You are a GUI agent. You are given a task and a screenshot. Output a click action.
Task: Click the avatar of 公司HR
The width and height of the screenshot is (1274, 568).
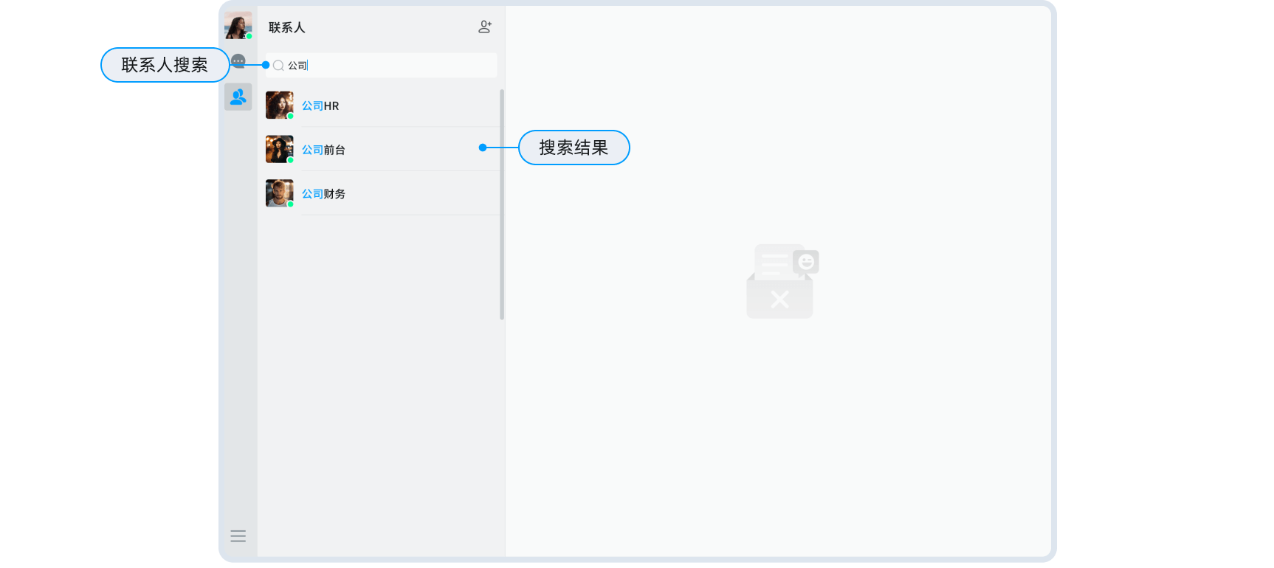click(279, 105)
